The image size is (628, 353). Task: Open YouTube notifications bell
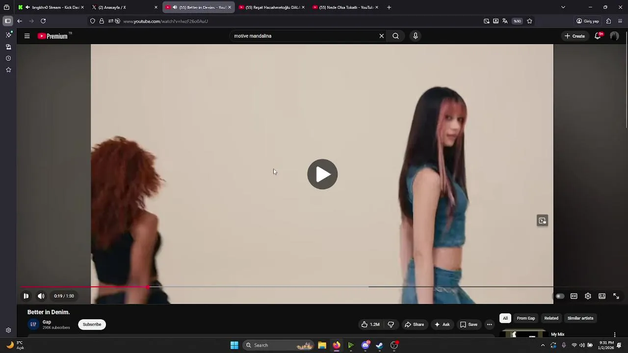coord(598,36)
